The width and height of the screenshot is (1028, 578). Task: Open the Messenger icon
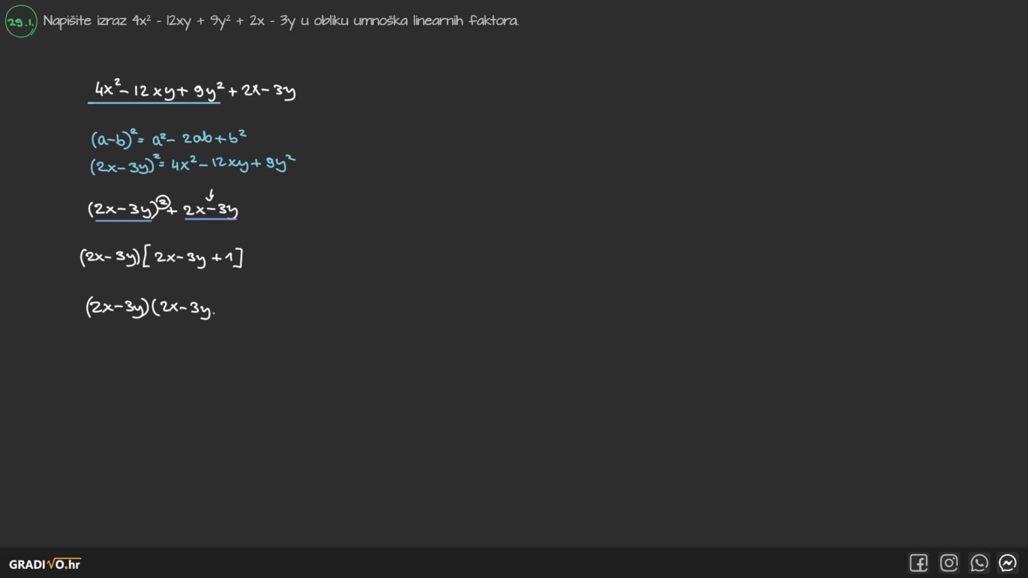click(1008, 563)
